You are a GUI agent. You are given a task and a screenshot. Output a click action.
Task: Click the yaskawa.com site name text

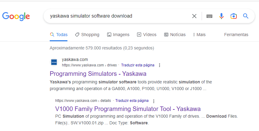pyautogui.click(x=75, y=59)
